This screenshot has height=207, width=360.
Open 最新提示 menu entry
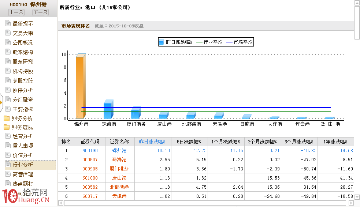pos(23,23)
